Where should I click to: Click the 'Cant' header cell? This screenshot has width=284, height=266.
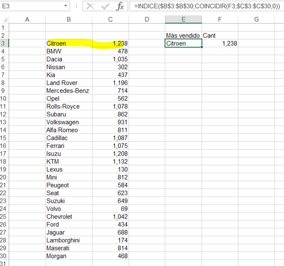click(x=220, y=35)
